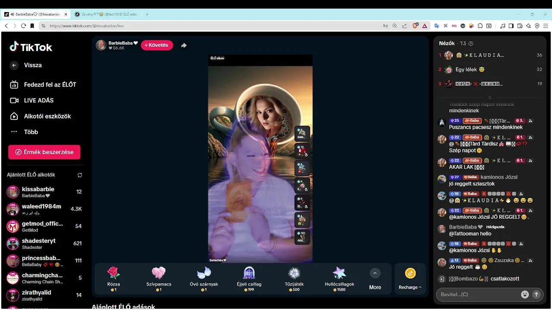This screenshot has height=310, width=552.
Task: Click the Nézők info icon
Action: [471, 43]
